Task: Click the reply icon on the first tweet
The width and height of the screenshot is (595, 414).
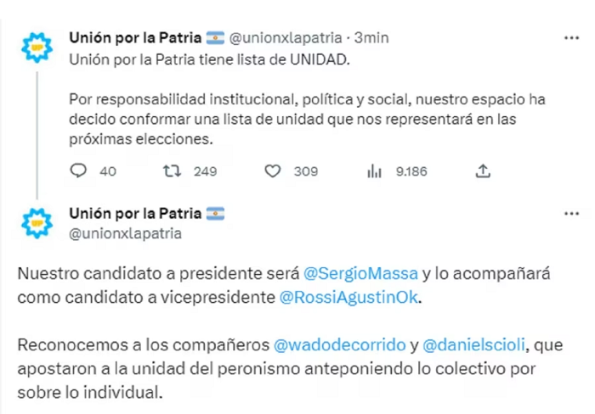Action: [x=78, y=171]
